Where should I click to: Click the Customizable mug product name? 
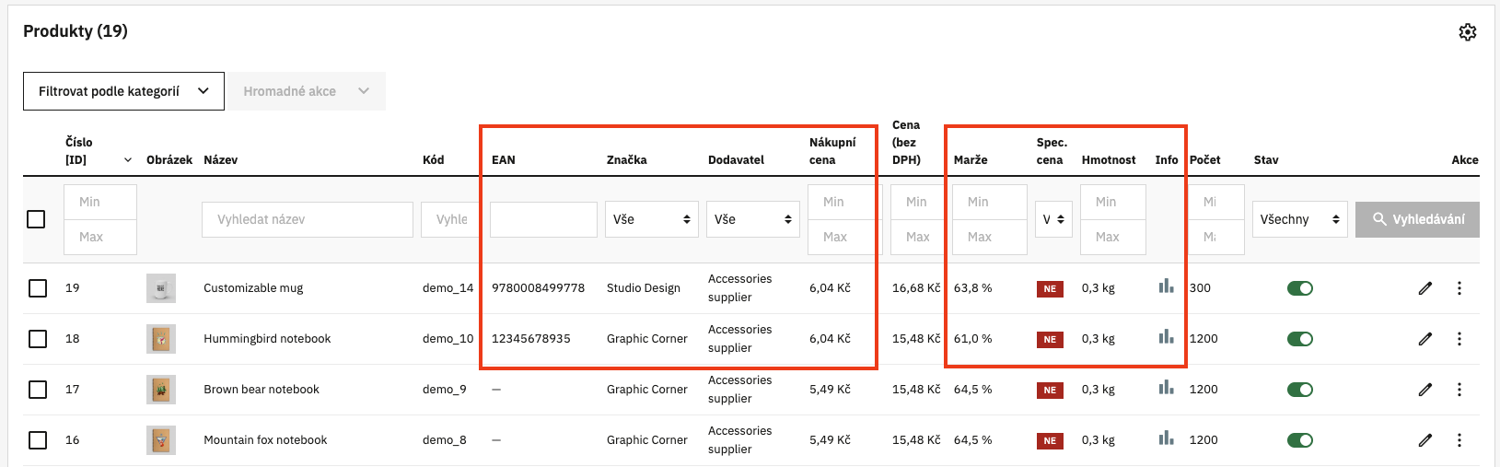(253, 288)
